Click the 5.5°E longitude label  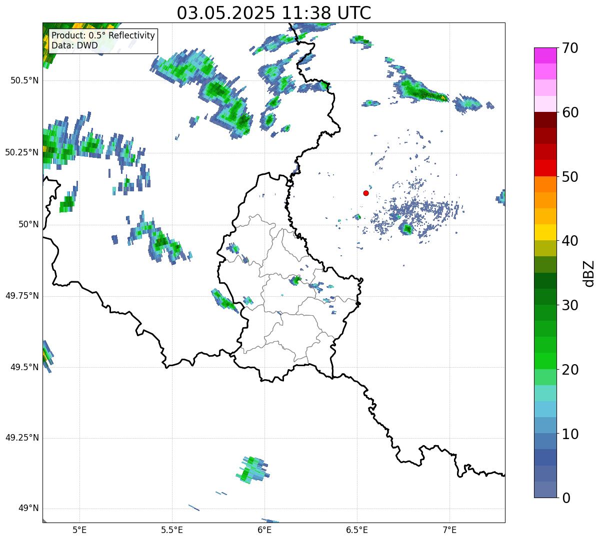pos(172,530)
